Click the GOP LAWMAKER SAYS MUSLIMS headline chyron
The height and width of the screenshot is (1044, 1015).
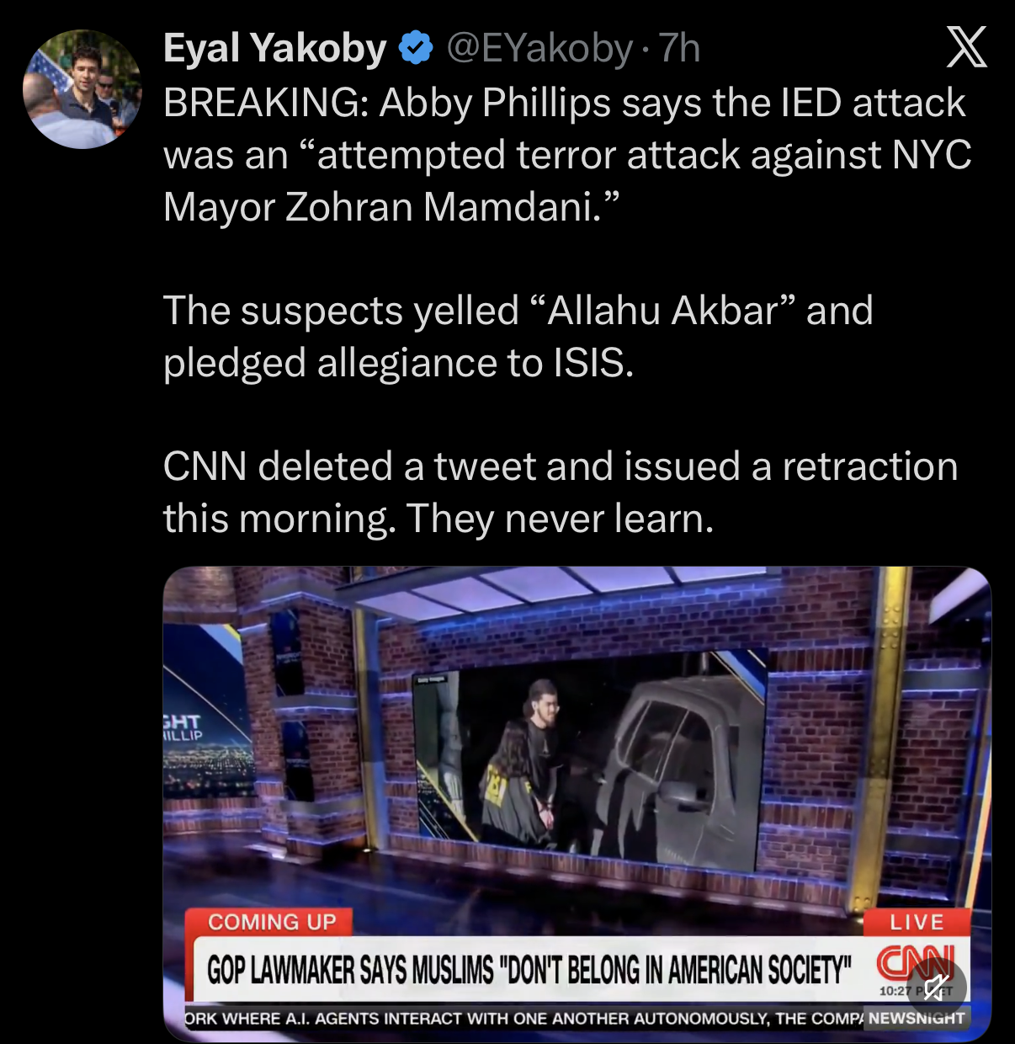pos(529,970)
